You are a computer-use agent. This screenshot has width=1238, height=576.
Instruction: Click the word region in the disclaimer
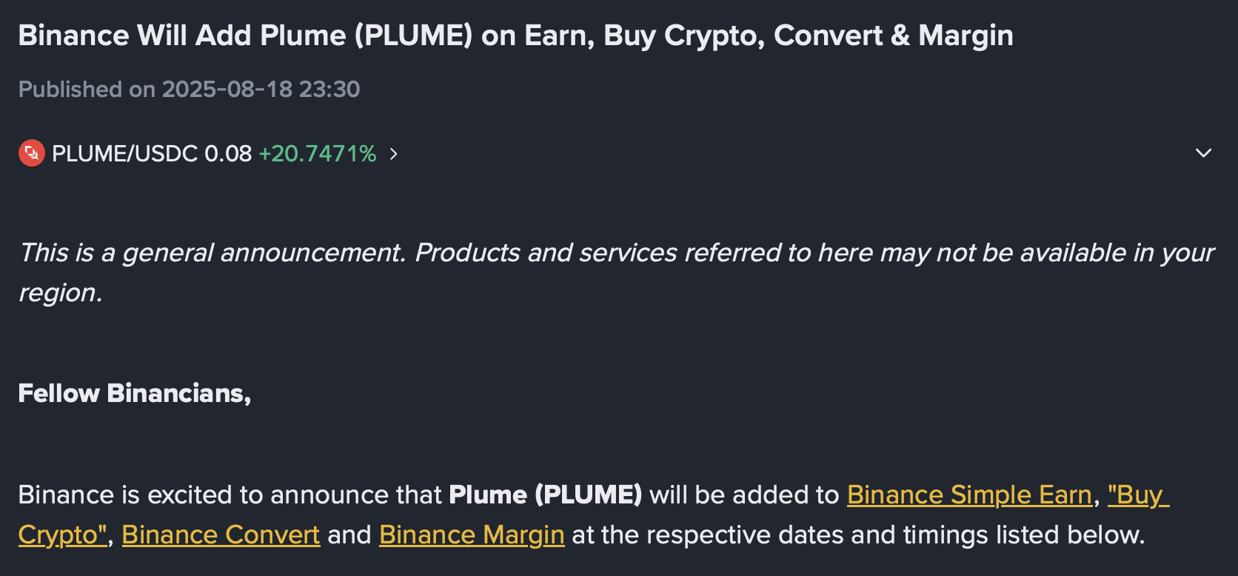click(60, 293)
